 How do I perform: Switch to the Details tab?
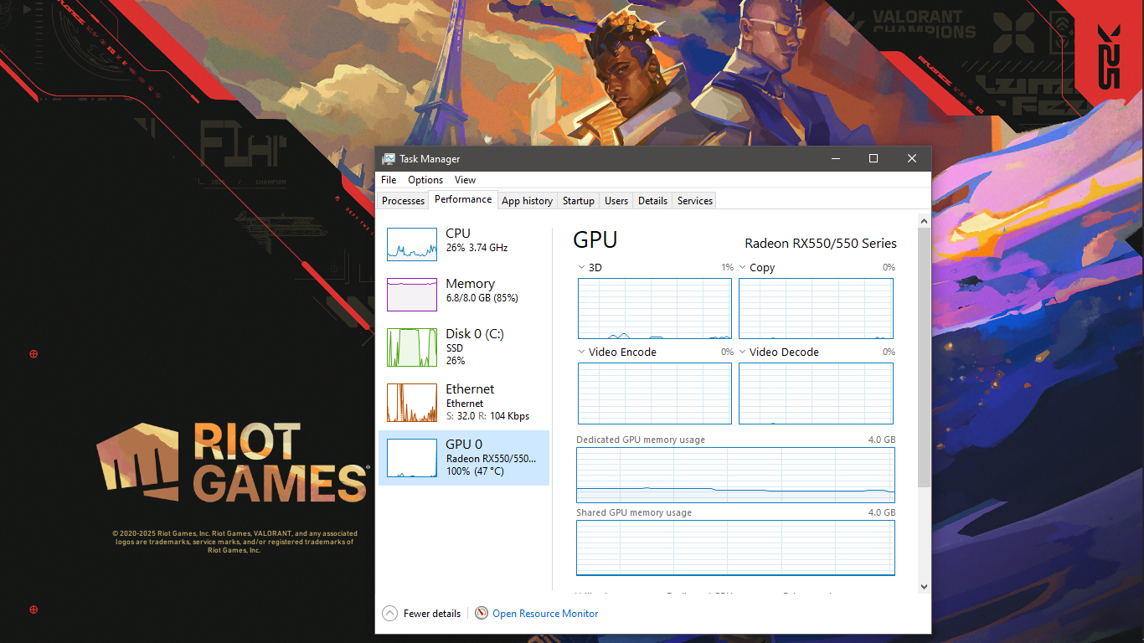click(652, 201)
